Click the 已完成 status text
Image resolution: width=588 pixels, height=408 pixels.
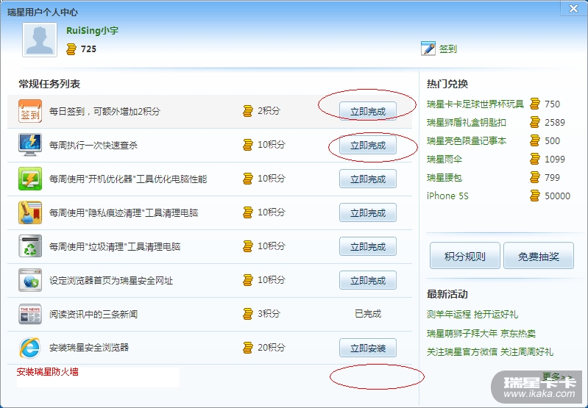[x=368, y=314]
